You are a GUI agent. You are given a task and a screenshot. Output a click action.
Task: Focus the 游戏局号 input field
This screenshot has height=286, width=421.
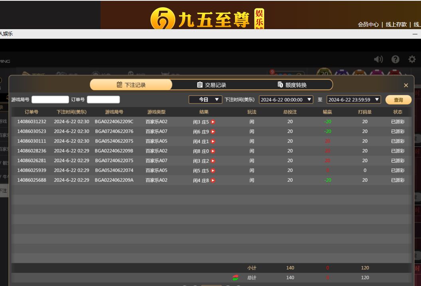pyautogui.click(x=50, y=99)
